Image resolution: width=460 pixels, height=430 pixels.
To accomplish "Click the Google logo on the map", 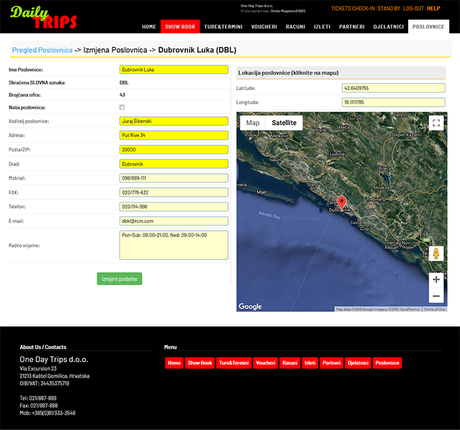I will point(250,307).
